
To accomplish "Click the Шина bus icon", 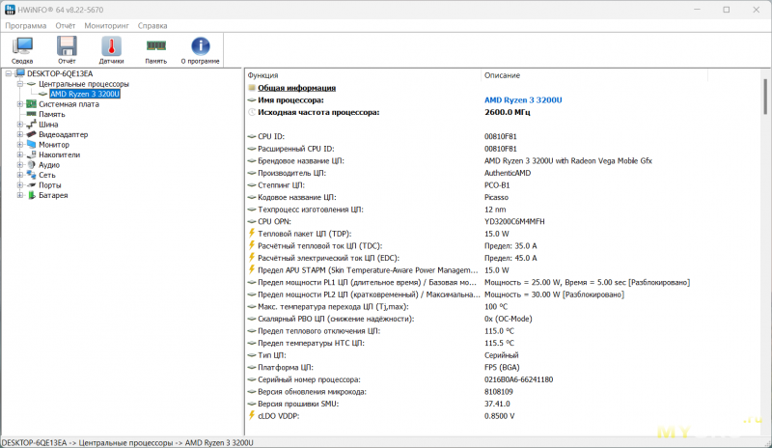I will tap(32, 125).
